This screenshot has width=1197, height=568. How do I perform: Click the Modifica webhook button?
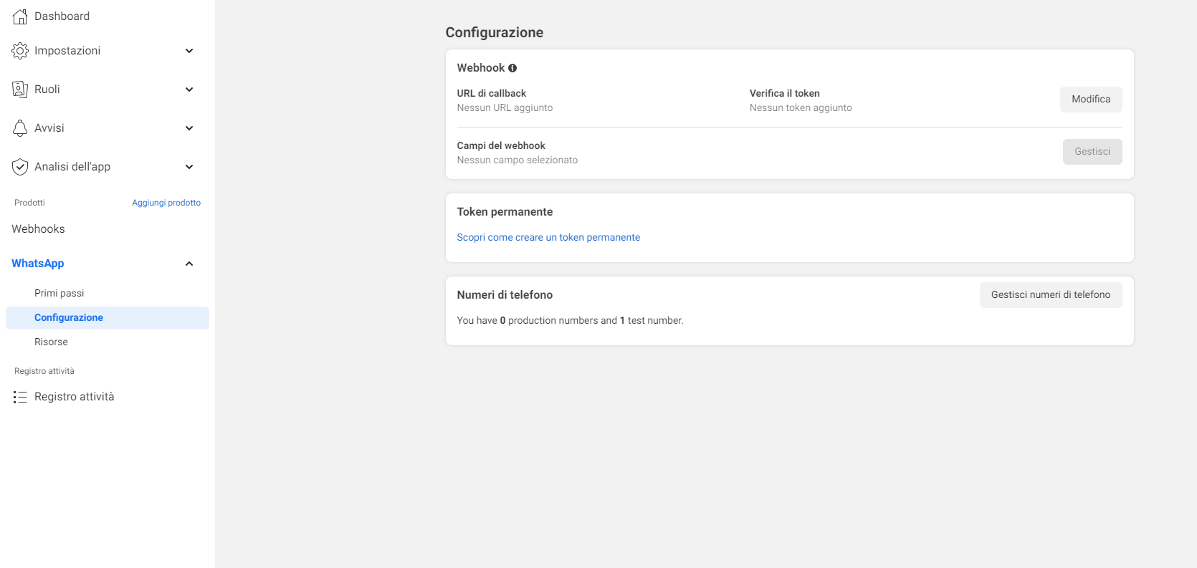[x=1091, y=100]
